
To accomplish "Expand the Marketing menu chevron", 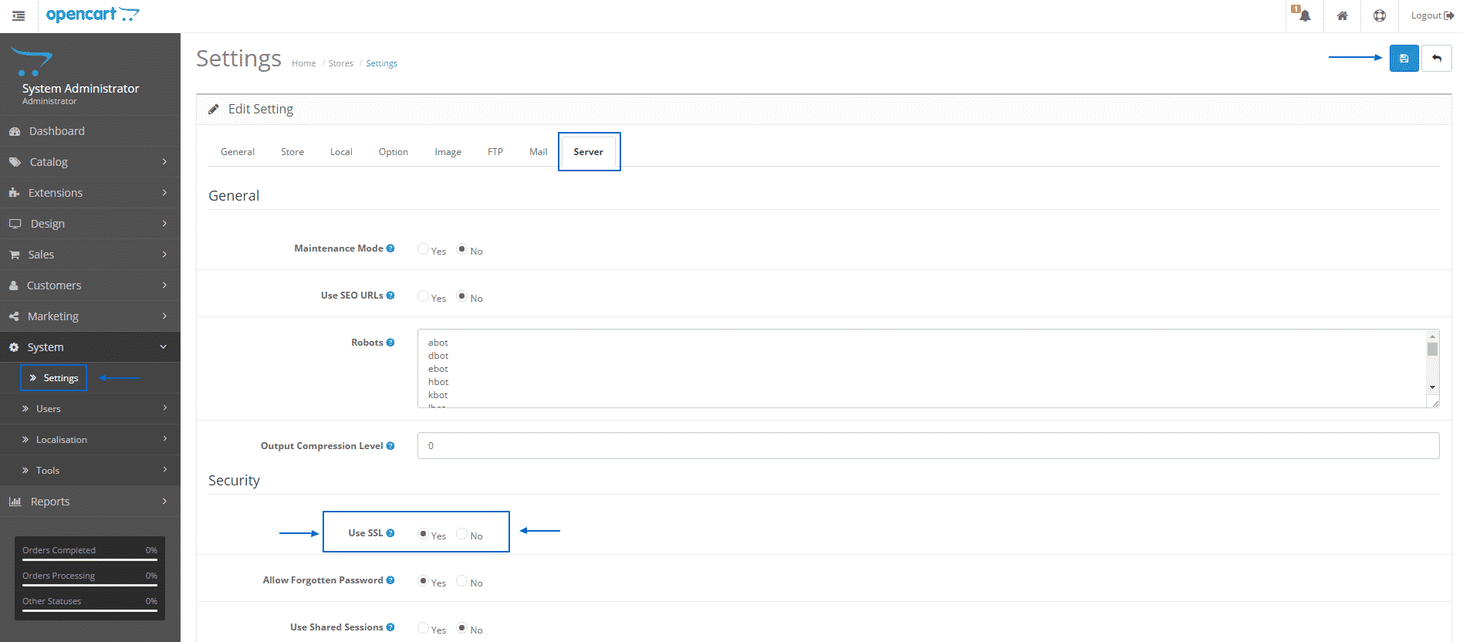I will coord(164,316).
